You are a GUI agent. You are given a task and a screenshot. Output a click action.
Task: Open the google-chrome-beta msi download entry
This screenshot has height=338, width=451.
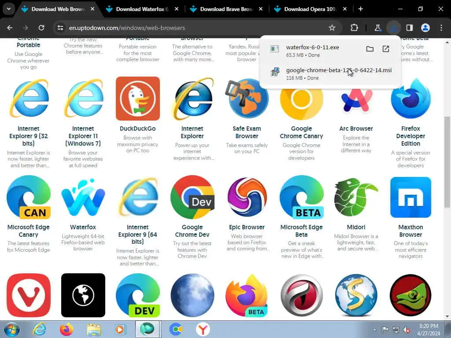point(330,73)
